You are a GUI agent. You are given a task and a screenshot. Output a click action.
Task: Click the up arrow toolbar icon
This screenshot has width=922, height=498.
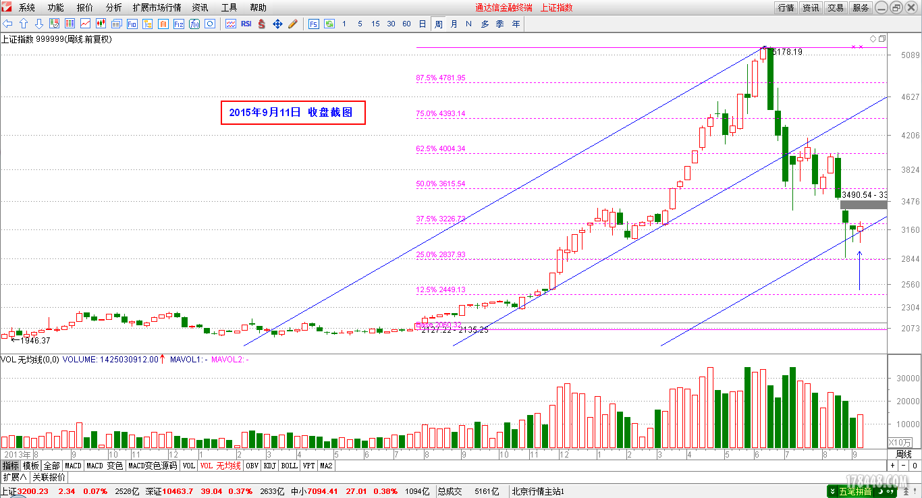tap(23, 24)
